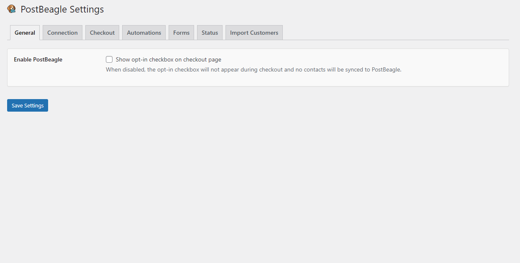Click the PostBeagle beagle logo icon

(x=12, y=9)
